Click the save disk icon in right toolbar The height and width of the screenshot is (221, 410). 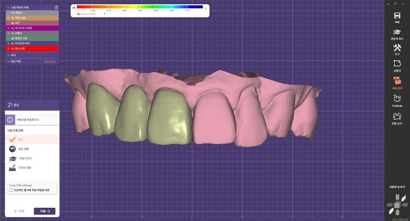pos(397,16)
